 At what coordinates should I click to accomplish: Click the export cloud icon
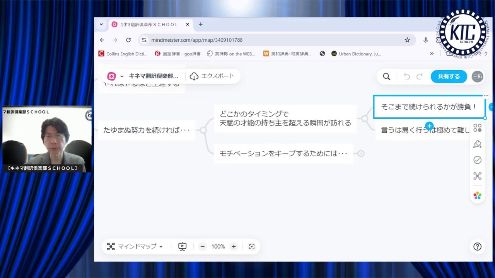[x=194, y=76]
